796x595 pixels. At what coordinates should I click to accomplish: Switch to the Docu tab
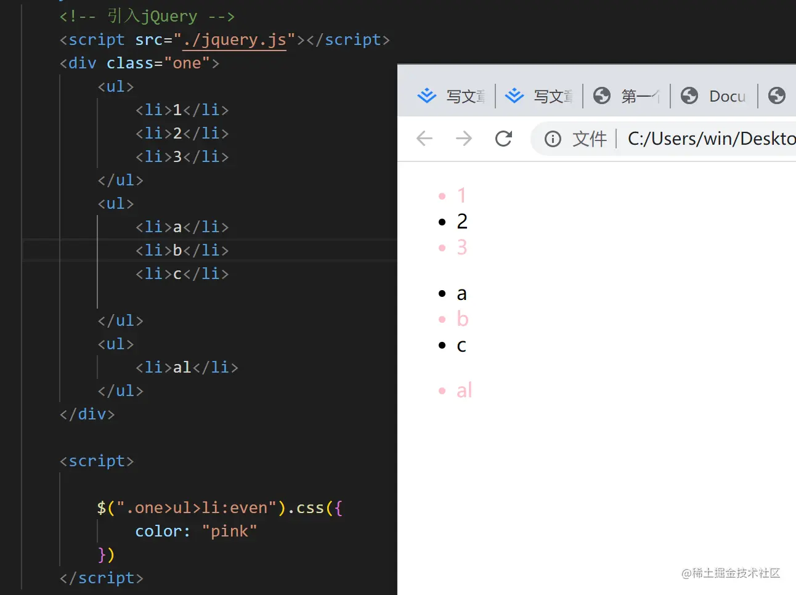[714, 96]
